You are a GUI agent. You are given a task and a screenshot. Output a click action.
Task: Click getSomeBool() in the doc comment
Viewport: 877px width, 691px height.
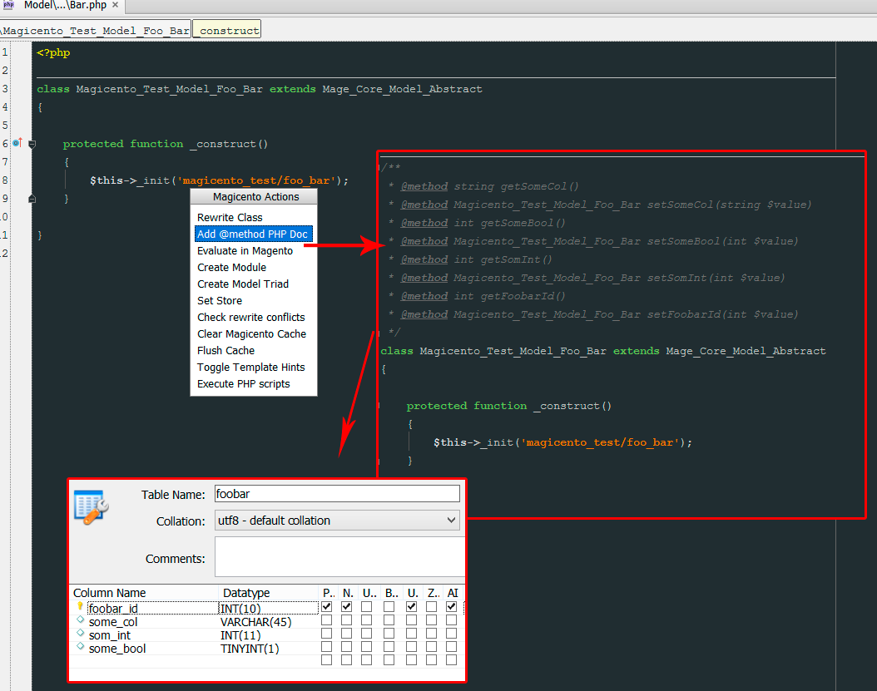pos(523,223)
